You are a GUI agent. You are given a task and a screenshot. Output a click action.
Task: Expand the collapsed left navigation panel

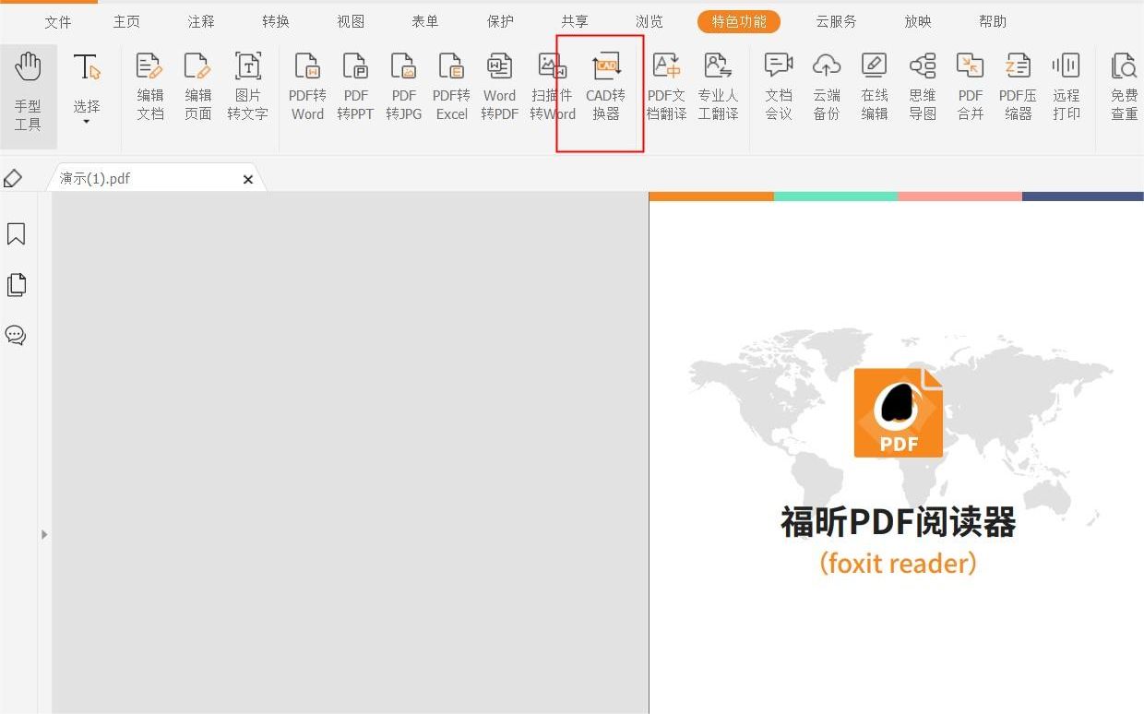pyautogui.click(x=43, y=533)
